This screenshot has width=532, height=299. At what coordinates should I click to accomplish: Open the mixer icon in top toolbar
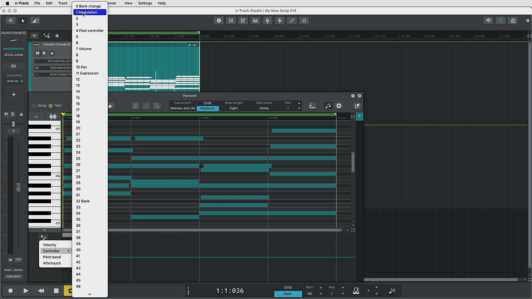[x=231, y=20]
